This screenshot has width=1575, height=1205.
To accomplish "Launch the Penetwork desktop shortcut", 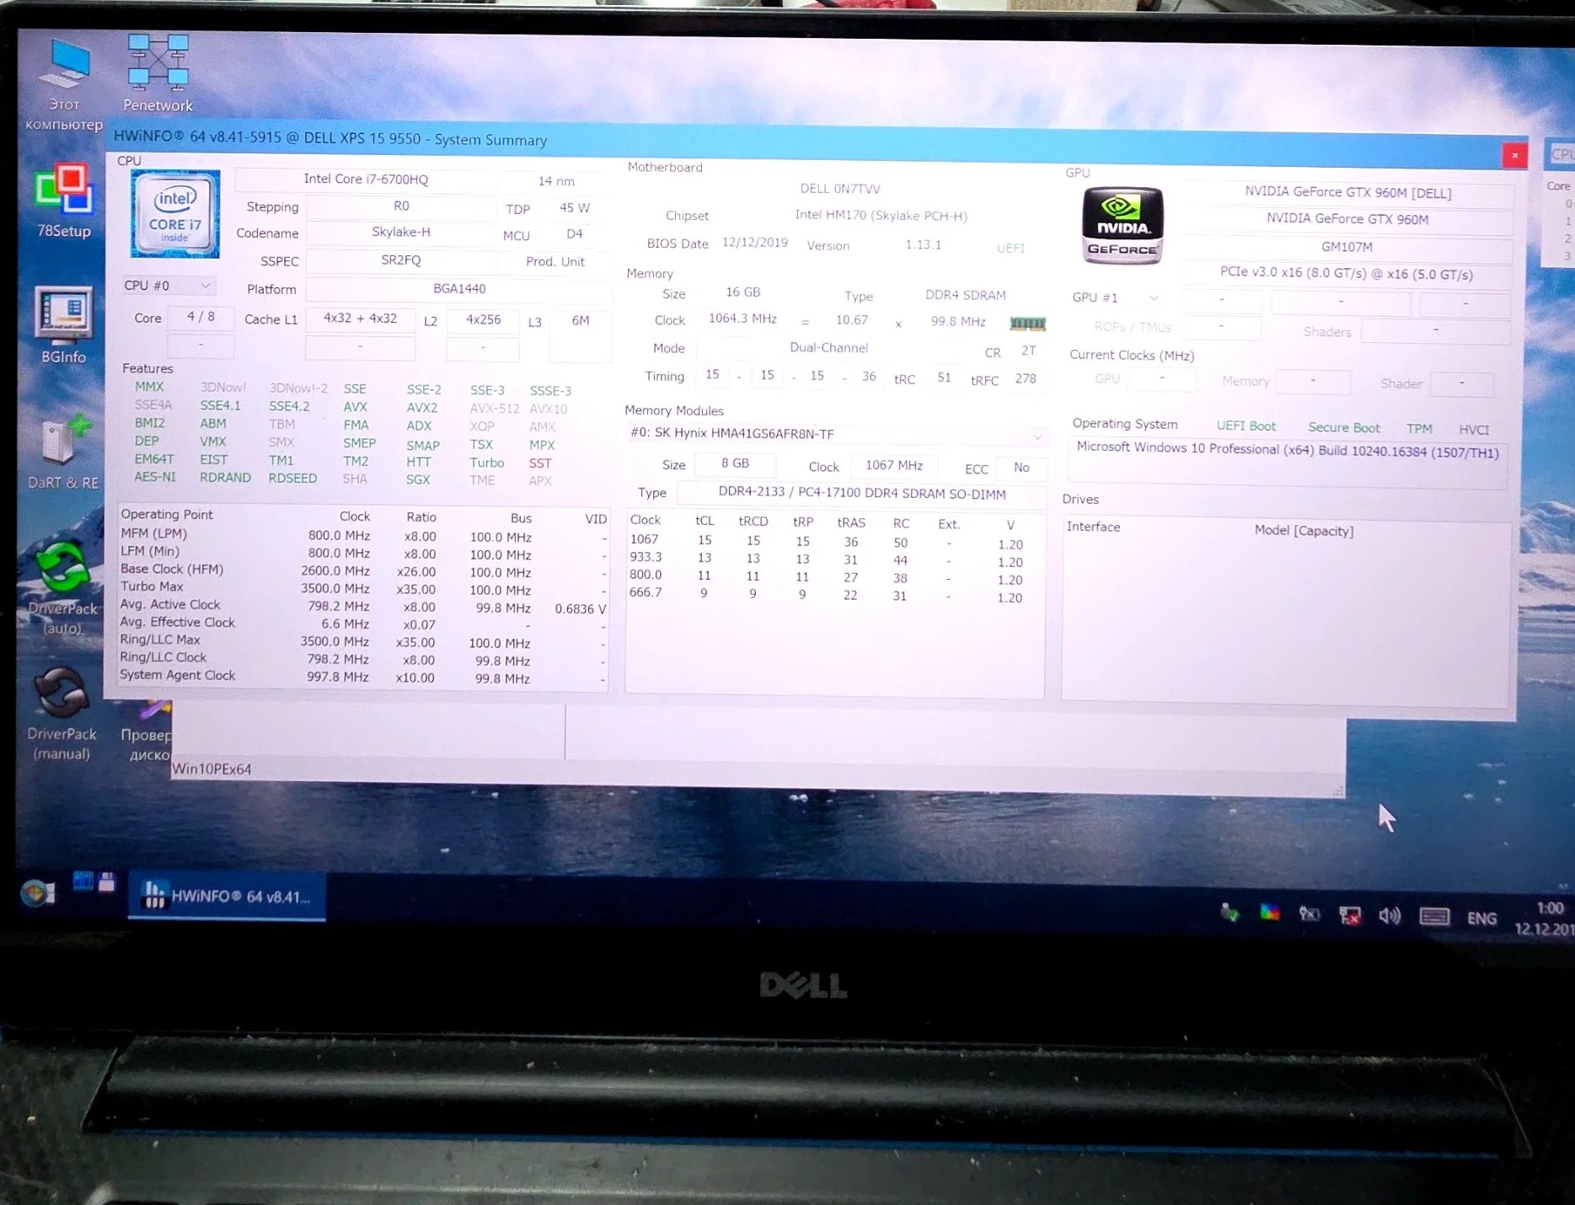I will [x=158, y=73].
